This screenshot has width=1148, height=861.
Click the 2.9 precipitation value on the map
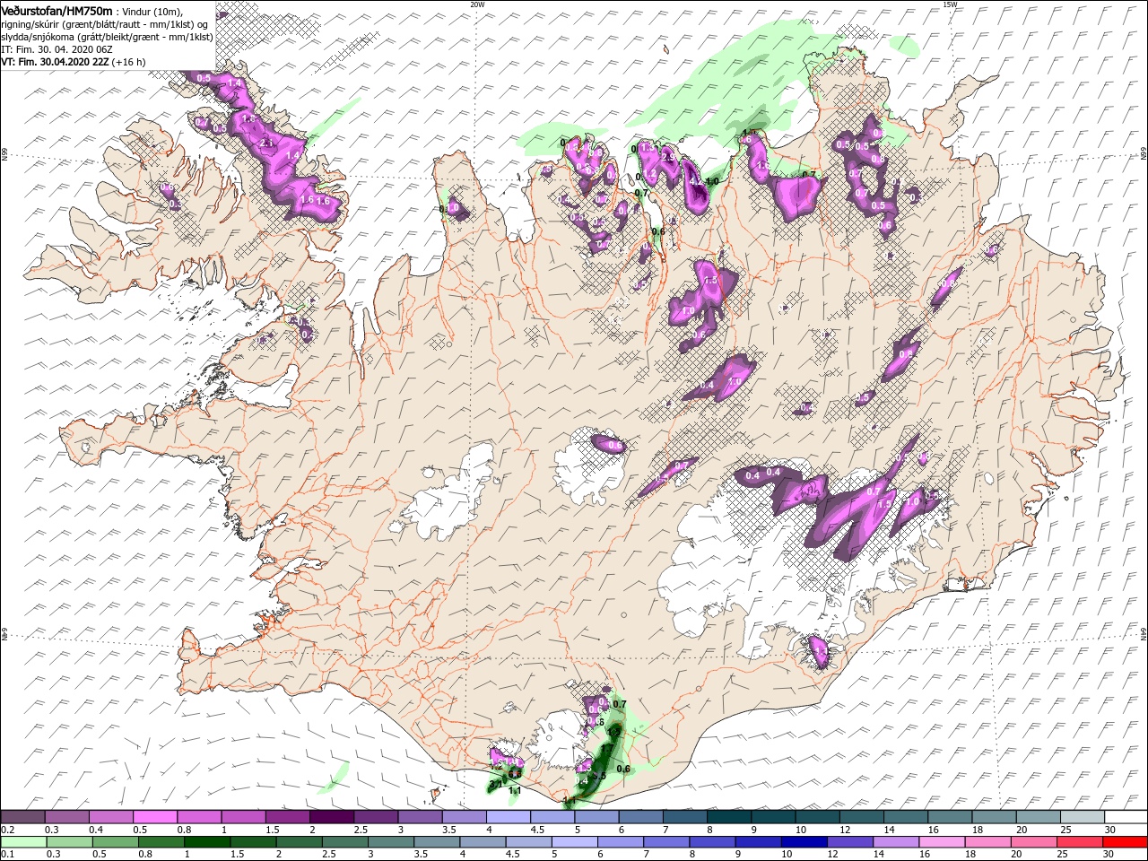tap(667, 157)
